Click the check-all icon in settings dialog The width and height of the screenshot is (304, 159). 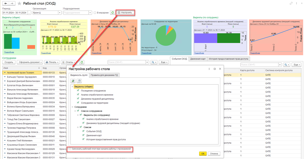click(73, 81)
